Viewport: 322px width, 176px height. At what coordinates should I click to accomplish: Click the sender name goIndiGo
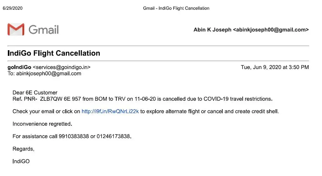[x=19, y=67]
